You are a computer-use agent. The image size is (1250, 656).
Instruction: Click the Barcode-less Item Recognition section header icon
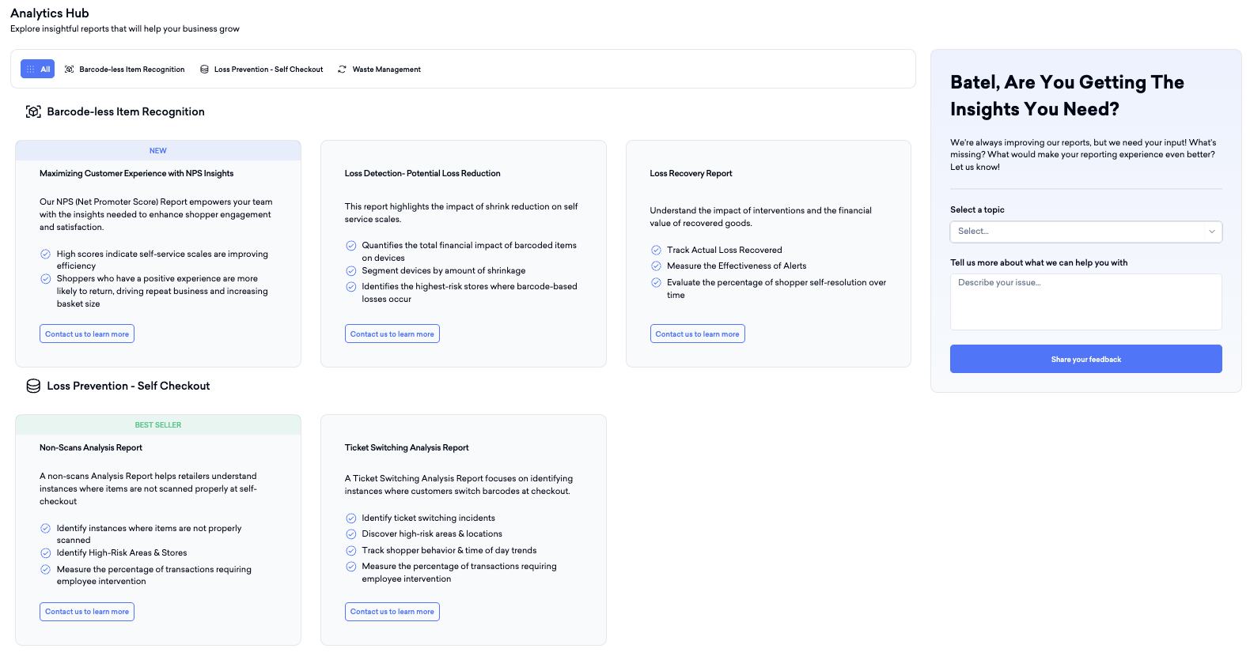point(33,111)
